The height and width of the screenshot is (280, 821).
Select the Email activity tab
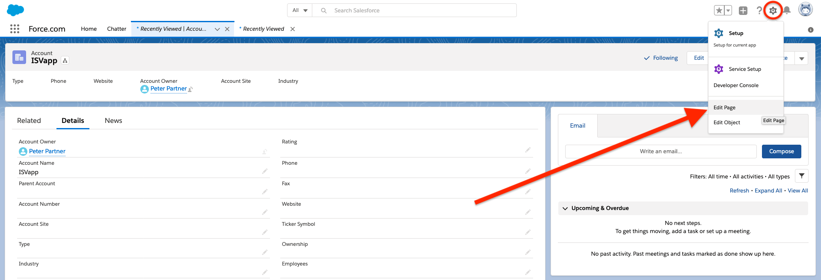578,125
